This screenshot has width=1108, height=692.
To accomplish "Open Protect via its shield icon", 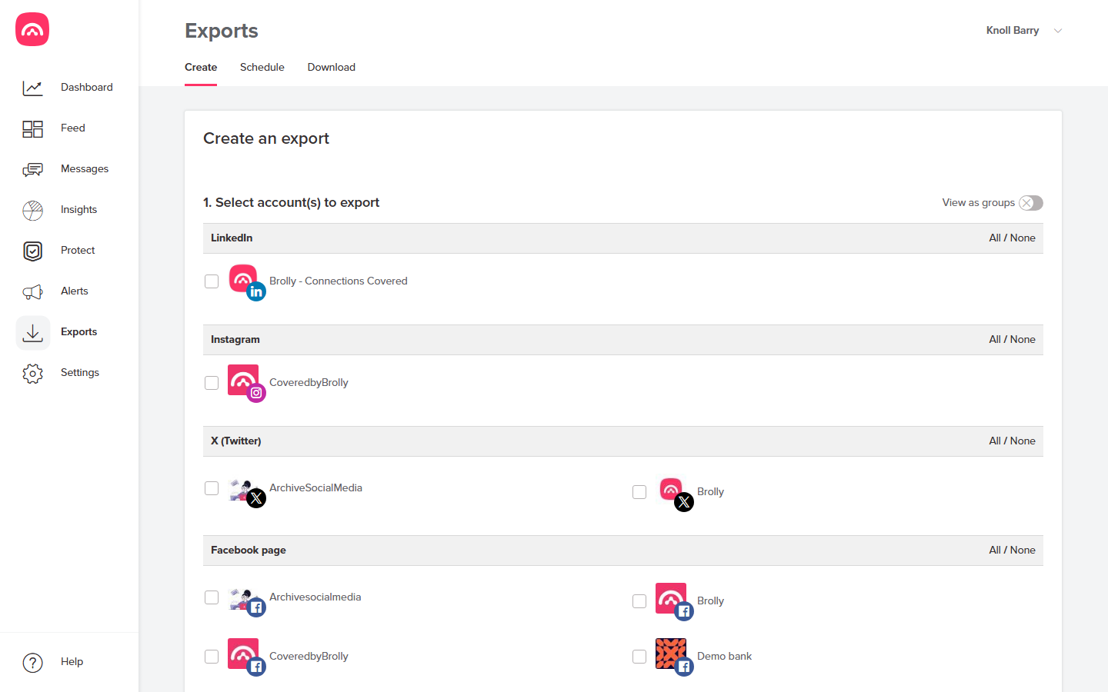I will [32, 251].
